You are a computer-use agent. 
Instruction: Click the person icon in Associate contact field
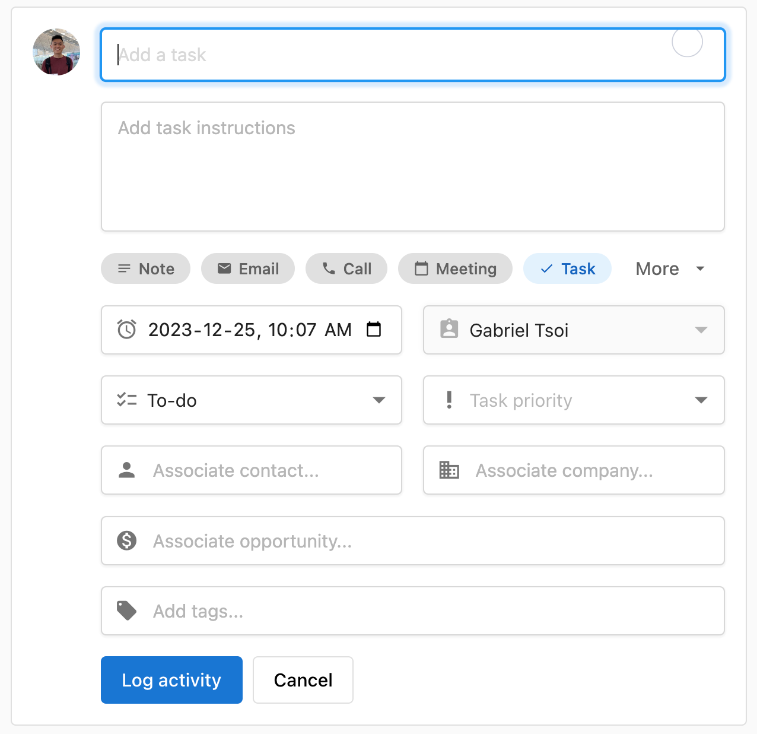[126, 470]
